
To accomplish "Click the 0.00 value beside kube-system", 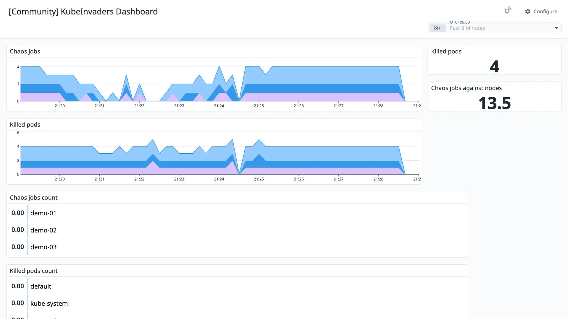I will coord(18,303).
